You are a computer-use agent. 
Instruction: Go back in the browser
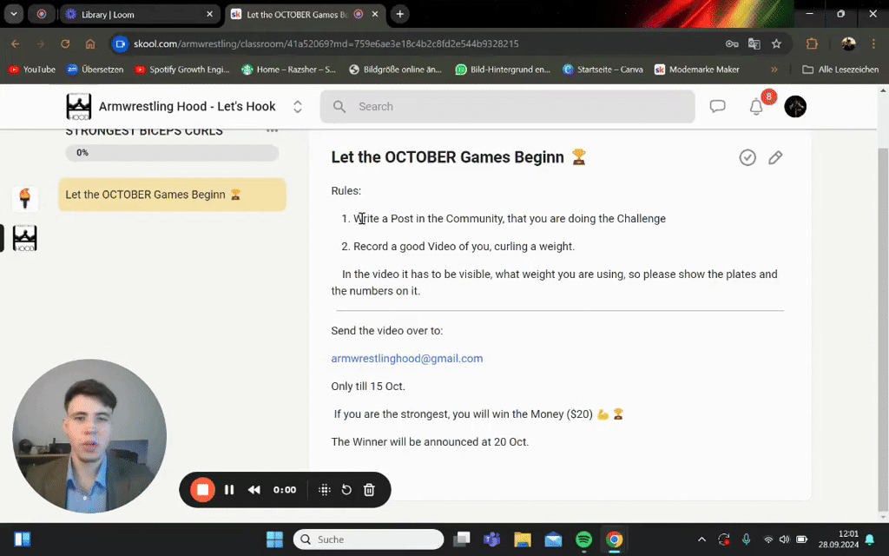[16, 43]
